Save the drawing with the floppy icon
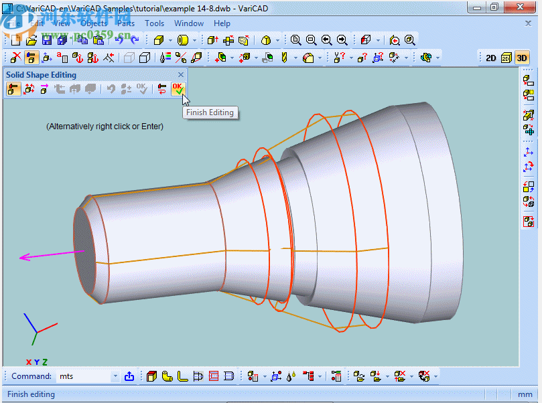Image resolution: width=542 pixels, height=403 pixels. [x=47, y=40]
